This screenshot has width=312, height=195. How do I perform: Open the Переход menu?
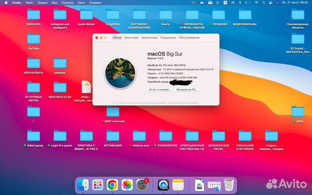(x=67, y=3)
